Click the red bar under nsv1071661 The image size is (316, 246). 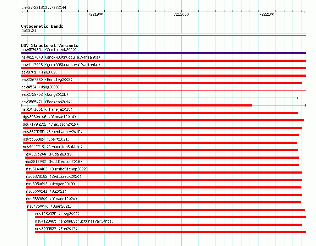point(159,113)
